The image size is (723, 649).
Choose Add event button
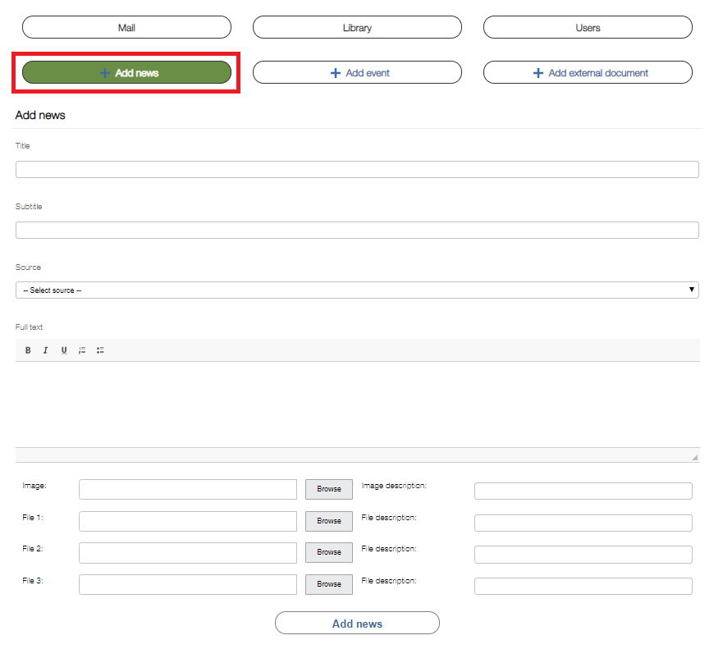[x=357, y=72]
